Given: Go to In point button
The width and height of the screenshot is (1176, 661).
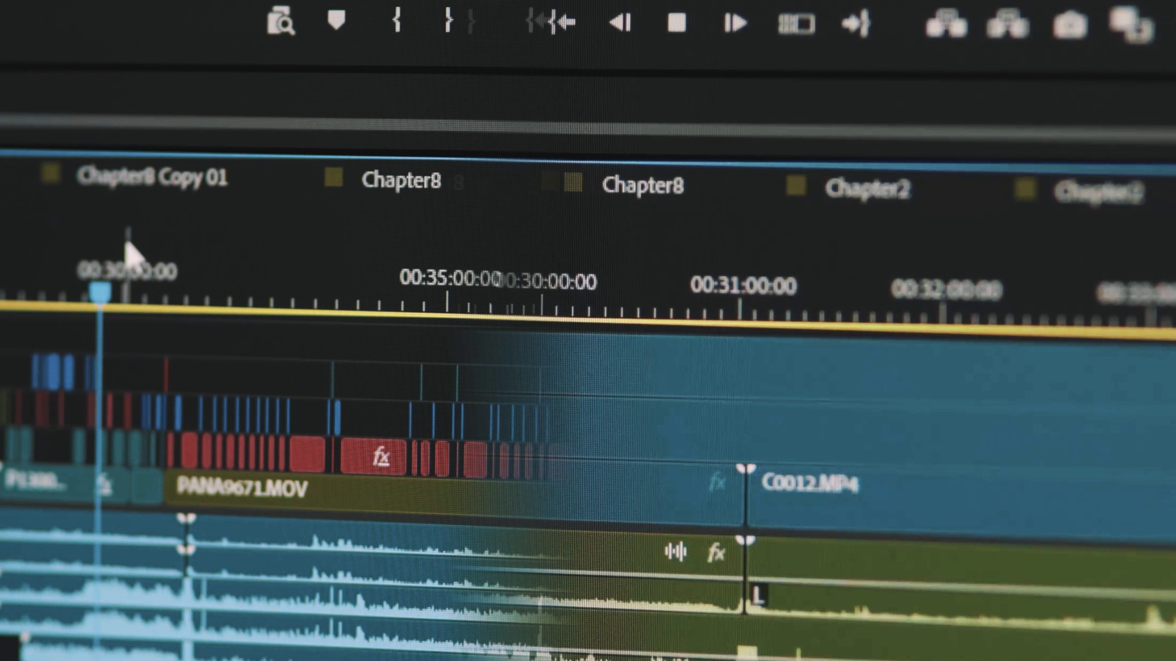Looking at the screenshot, I should point(562,23).
